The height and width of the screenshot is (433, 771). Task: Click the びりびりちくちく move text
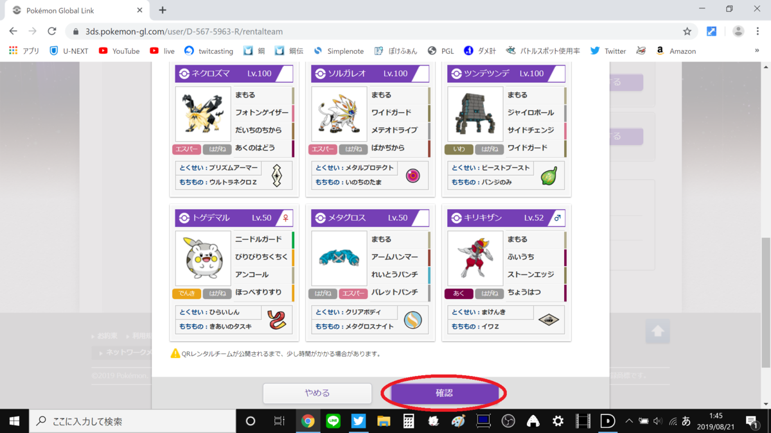261,257
